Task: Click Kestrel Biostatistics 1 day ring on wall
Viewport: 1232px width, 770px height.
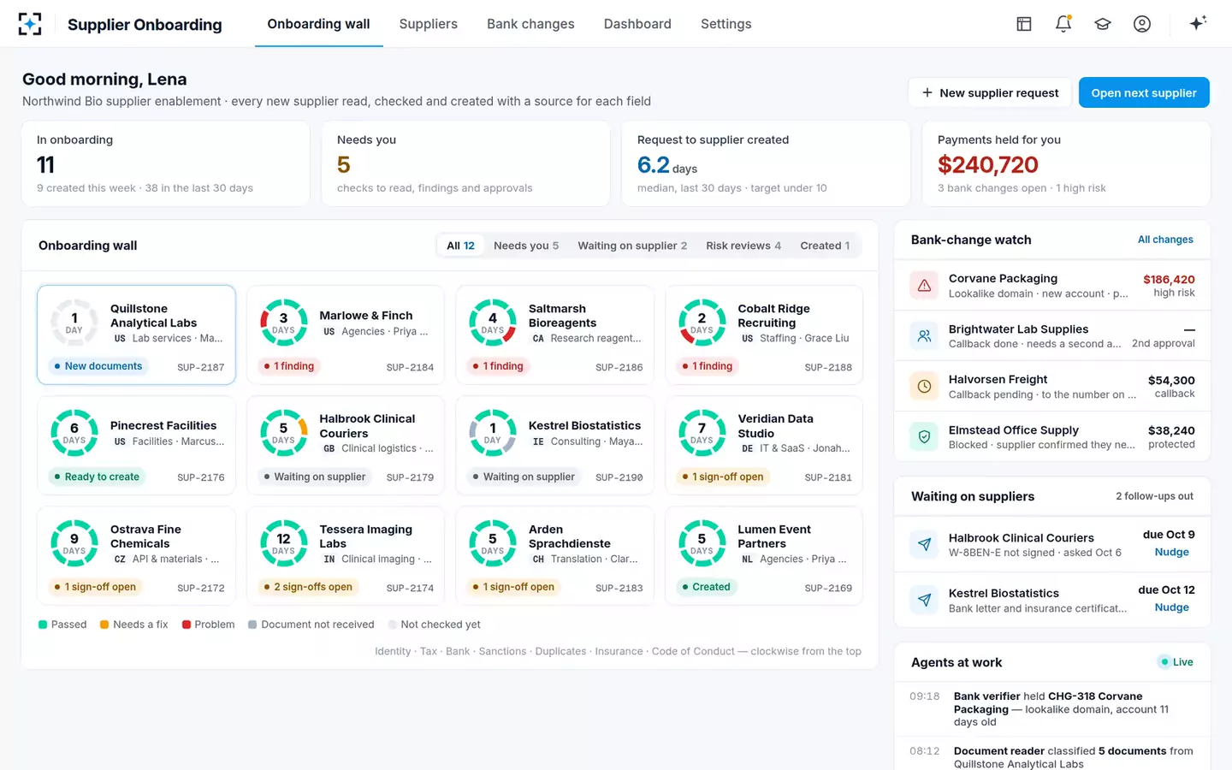Action: 493,433
